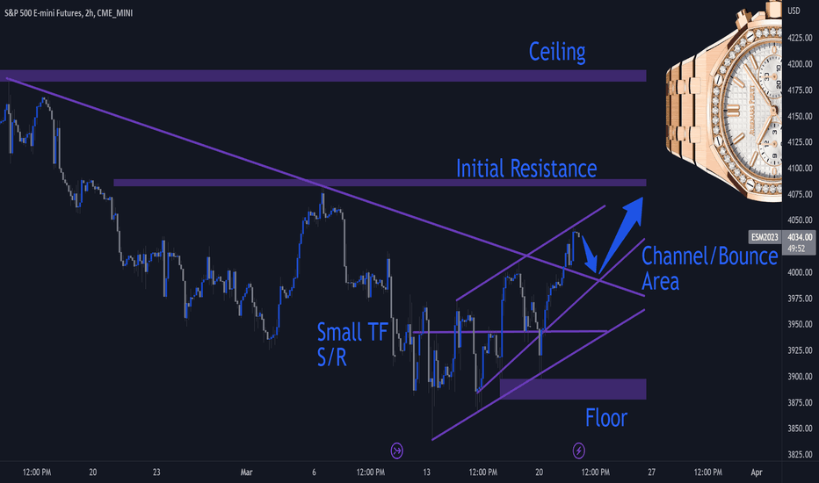
Task: Click the 4034.00 current price tag
Action: [x=800, y=237]
